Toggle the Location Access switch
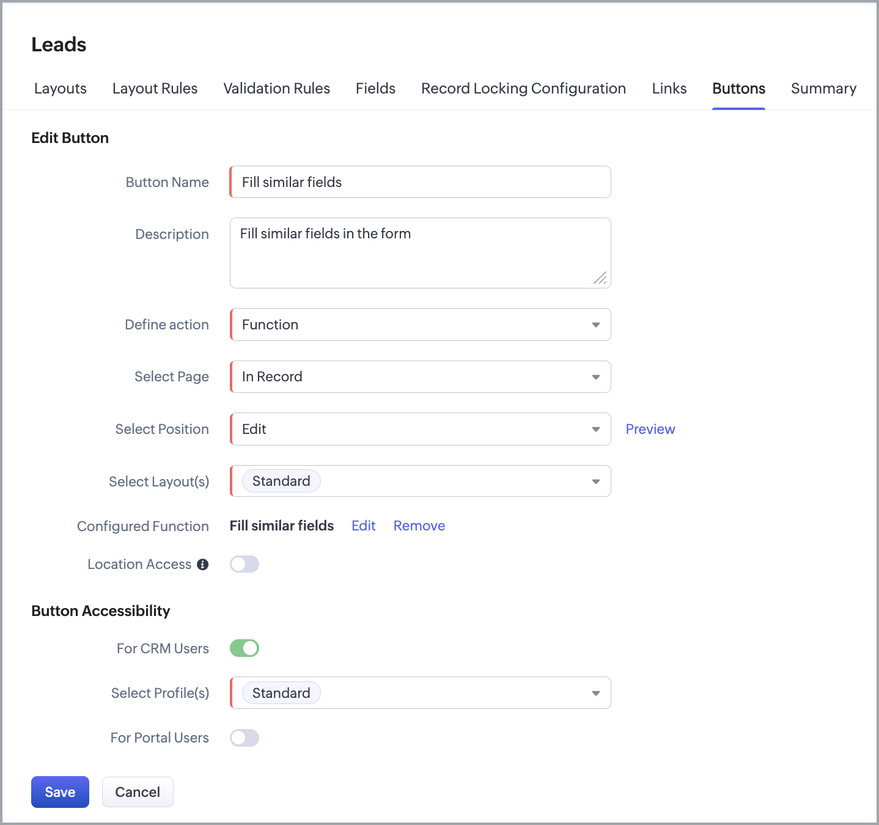879x825 pixels. coord(245,564)
